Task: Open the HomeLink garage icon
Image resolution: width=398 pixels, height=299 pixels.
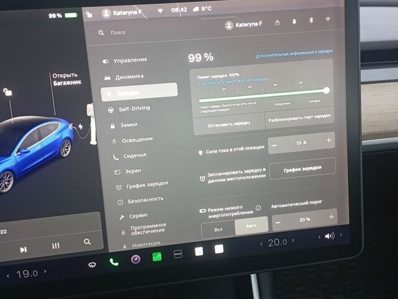Action: point(277,22)
